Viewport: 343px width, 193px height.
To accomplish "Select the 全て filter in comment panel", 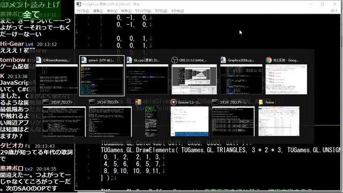I will pyautogui.click(x=31, y=14).
